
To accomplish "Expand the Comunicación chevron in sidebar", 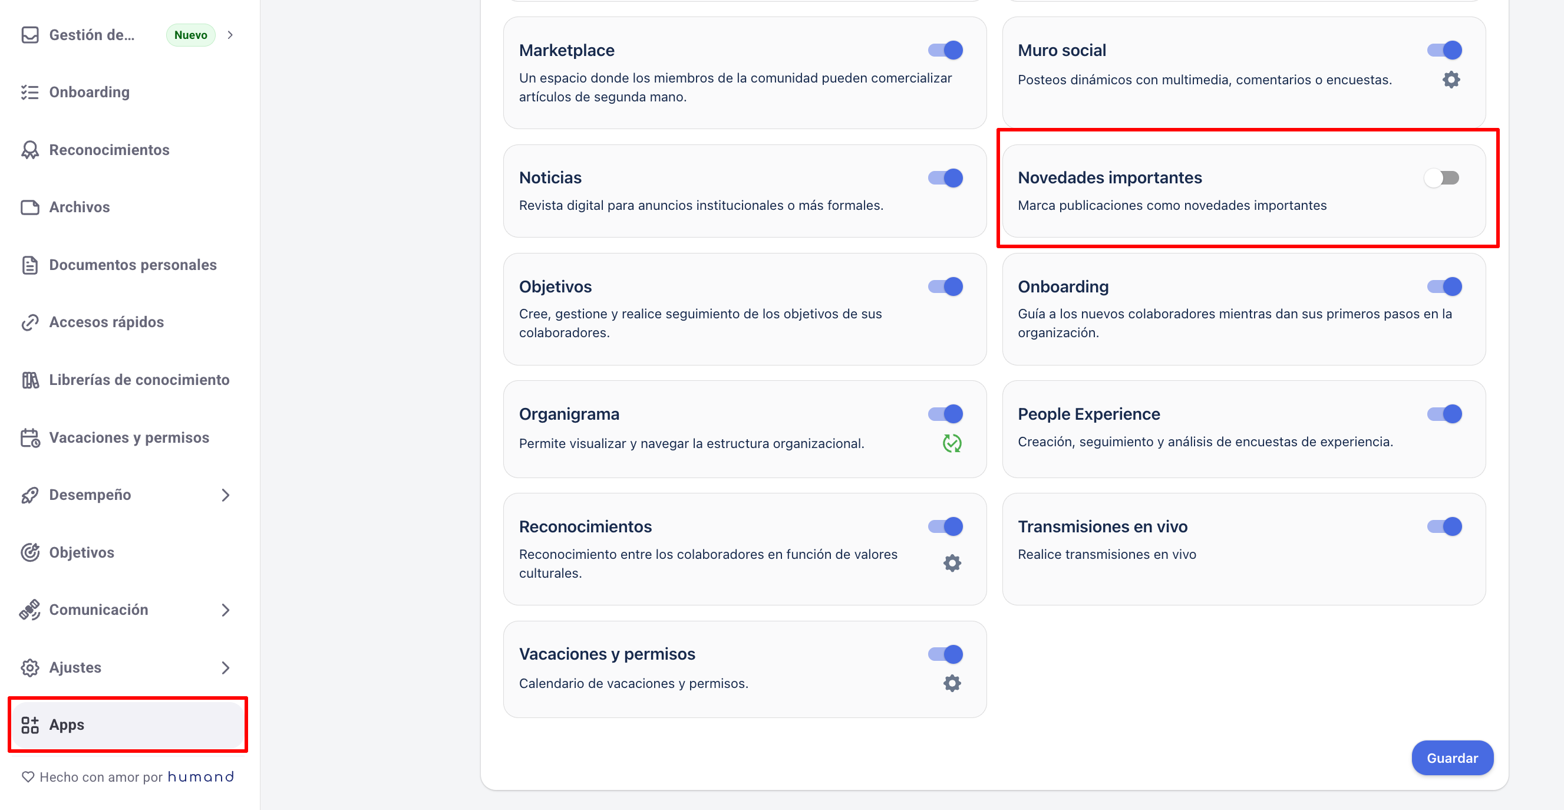I will click(225, 610).
